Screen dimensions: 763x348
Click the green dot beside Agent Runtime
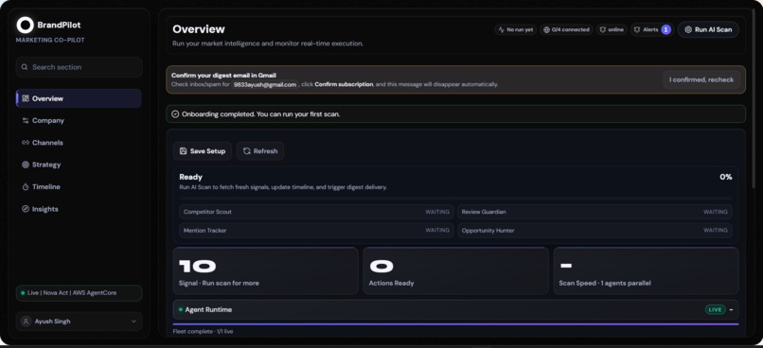(181, 309)
